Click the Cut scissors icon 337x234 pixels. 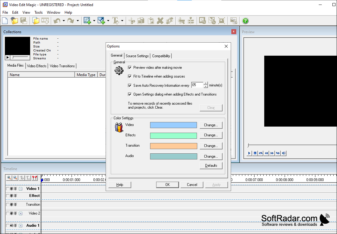point(132,21)
